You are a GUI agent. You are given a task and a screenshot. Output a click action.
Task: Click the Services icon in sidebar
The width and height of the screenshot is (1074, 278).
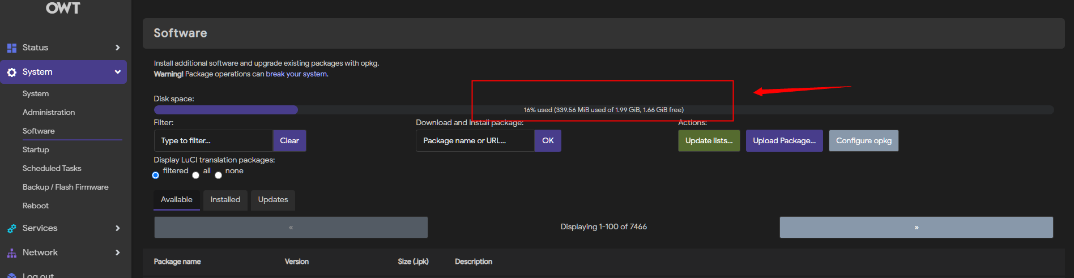tap(12, 228)
